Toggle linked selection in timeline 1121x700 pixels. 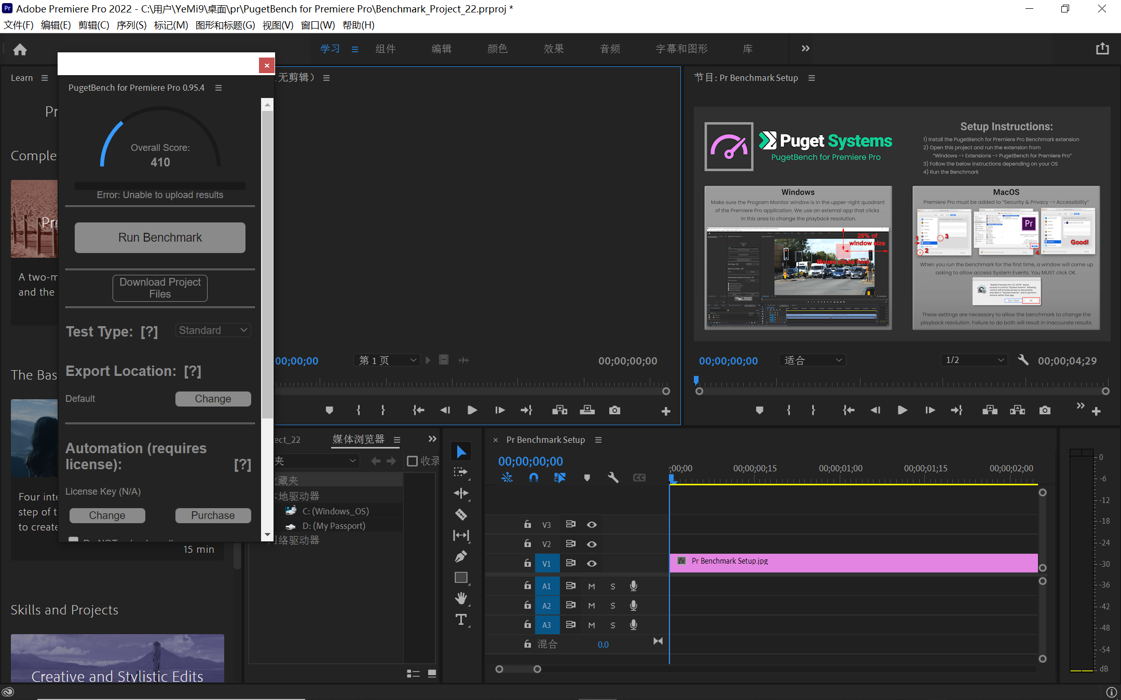[559, 478]
